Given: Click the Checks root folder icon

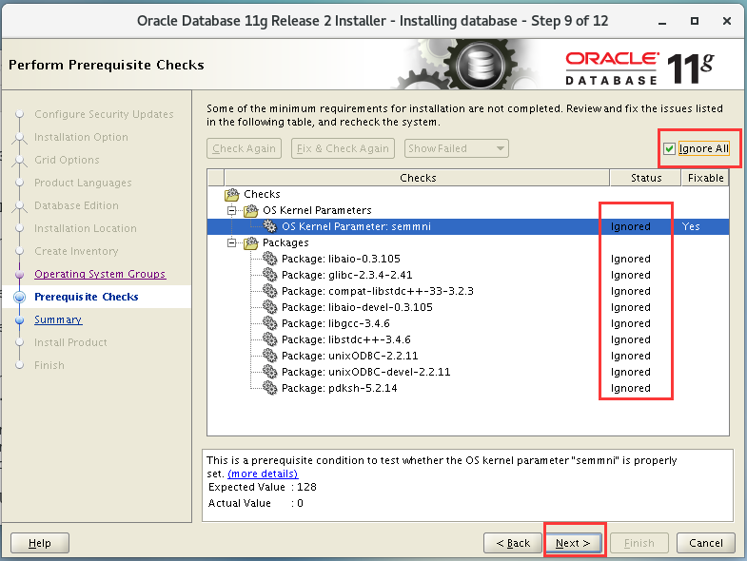Looking at the screenshot, I should pyautogui.click(x=232, y=194).
